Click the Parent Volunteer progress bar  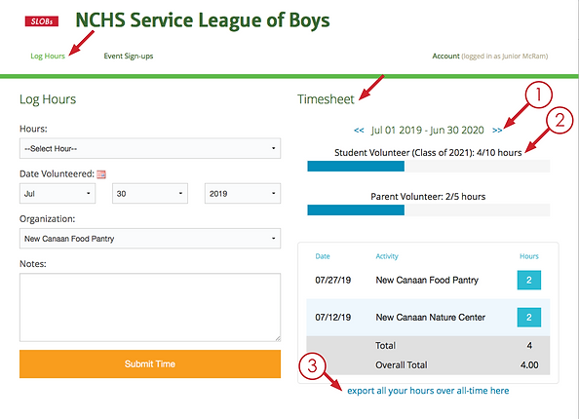tap(428, 209)
